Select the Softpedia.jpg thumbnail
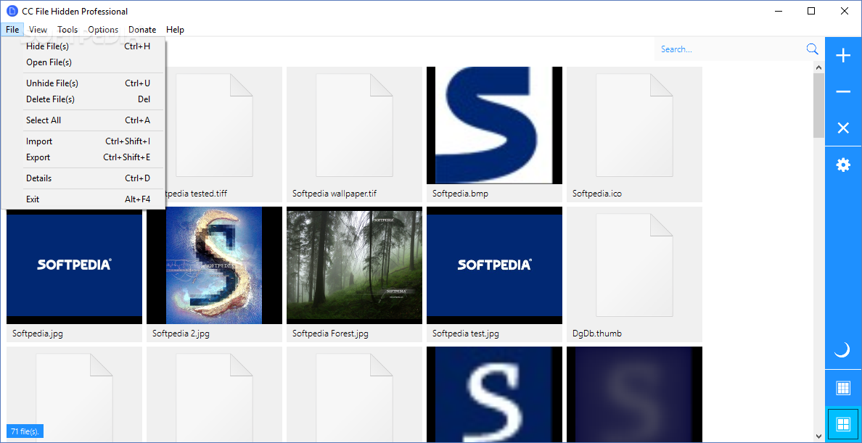 pyautogui.click(x=74, y=265)
